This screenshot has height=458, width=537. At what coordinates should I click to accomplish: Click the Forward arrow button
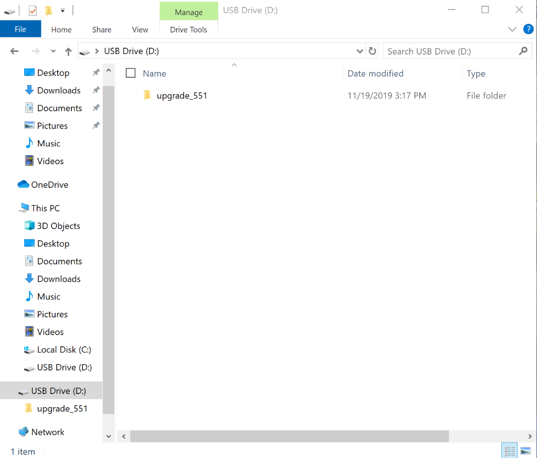point(35,51)
